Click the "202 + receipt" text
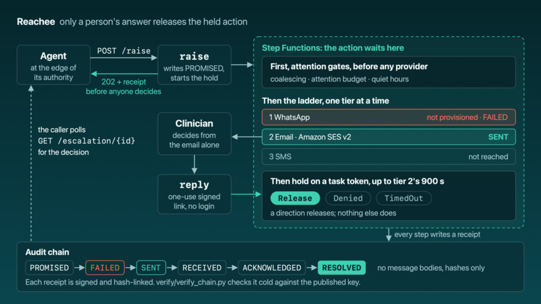Viewport: 541px width, 304px height. (x=124, y=82)
